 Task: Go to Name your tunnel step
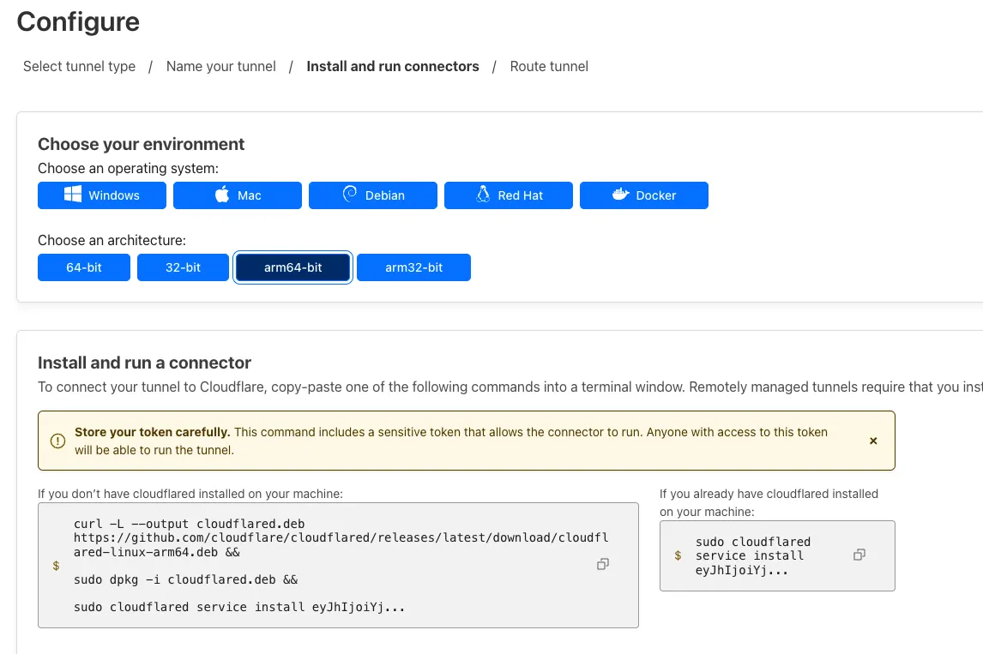tap(220, 66)
